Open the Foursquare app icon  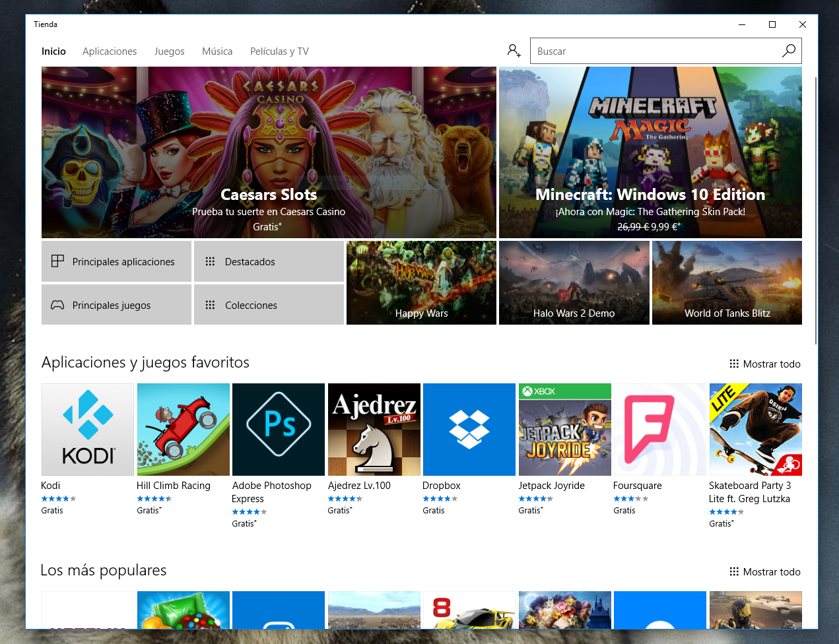click(660, 430)
